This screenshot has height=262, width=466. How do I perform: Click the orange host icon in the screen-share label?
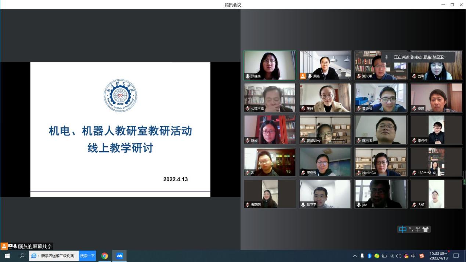[x=4, y=246]
